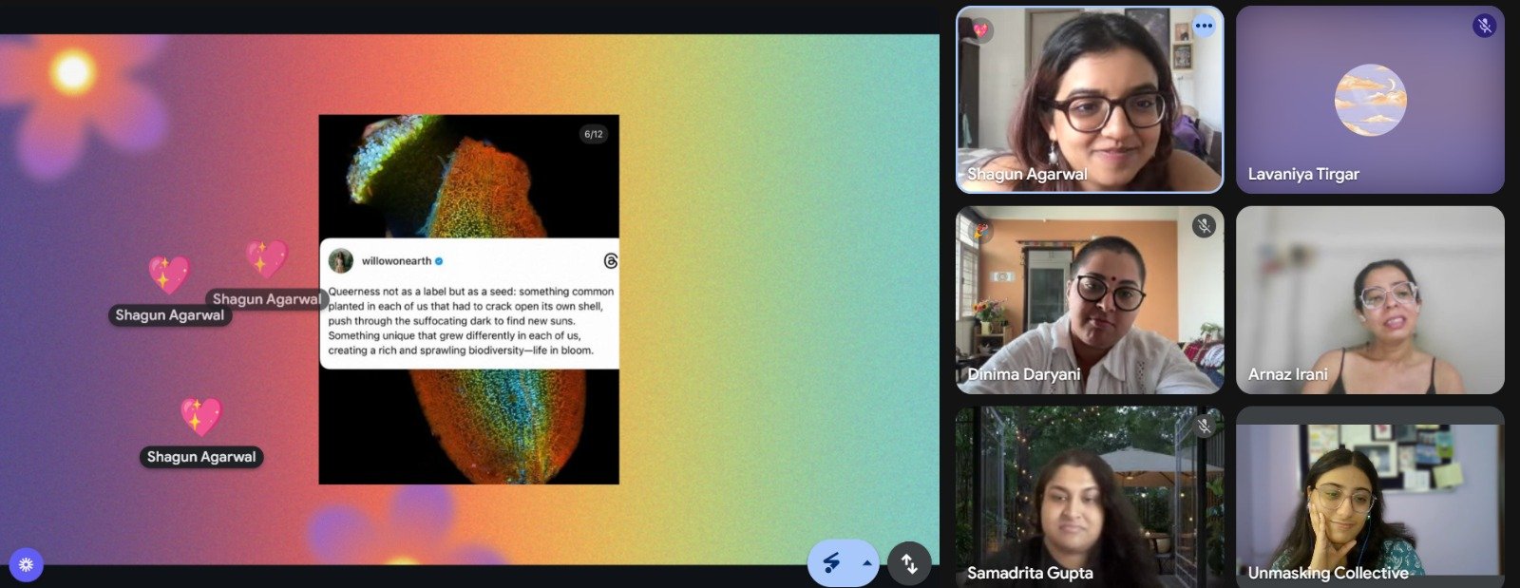Image resolution: width=1520 pixels, height=588 pixels.
Task: Click the 6/12 slide counter badge
Action: click(594, 135)
